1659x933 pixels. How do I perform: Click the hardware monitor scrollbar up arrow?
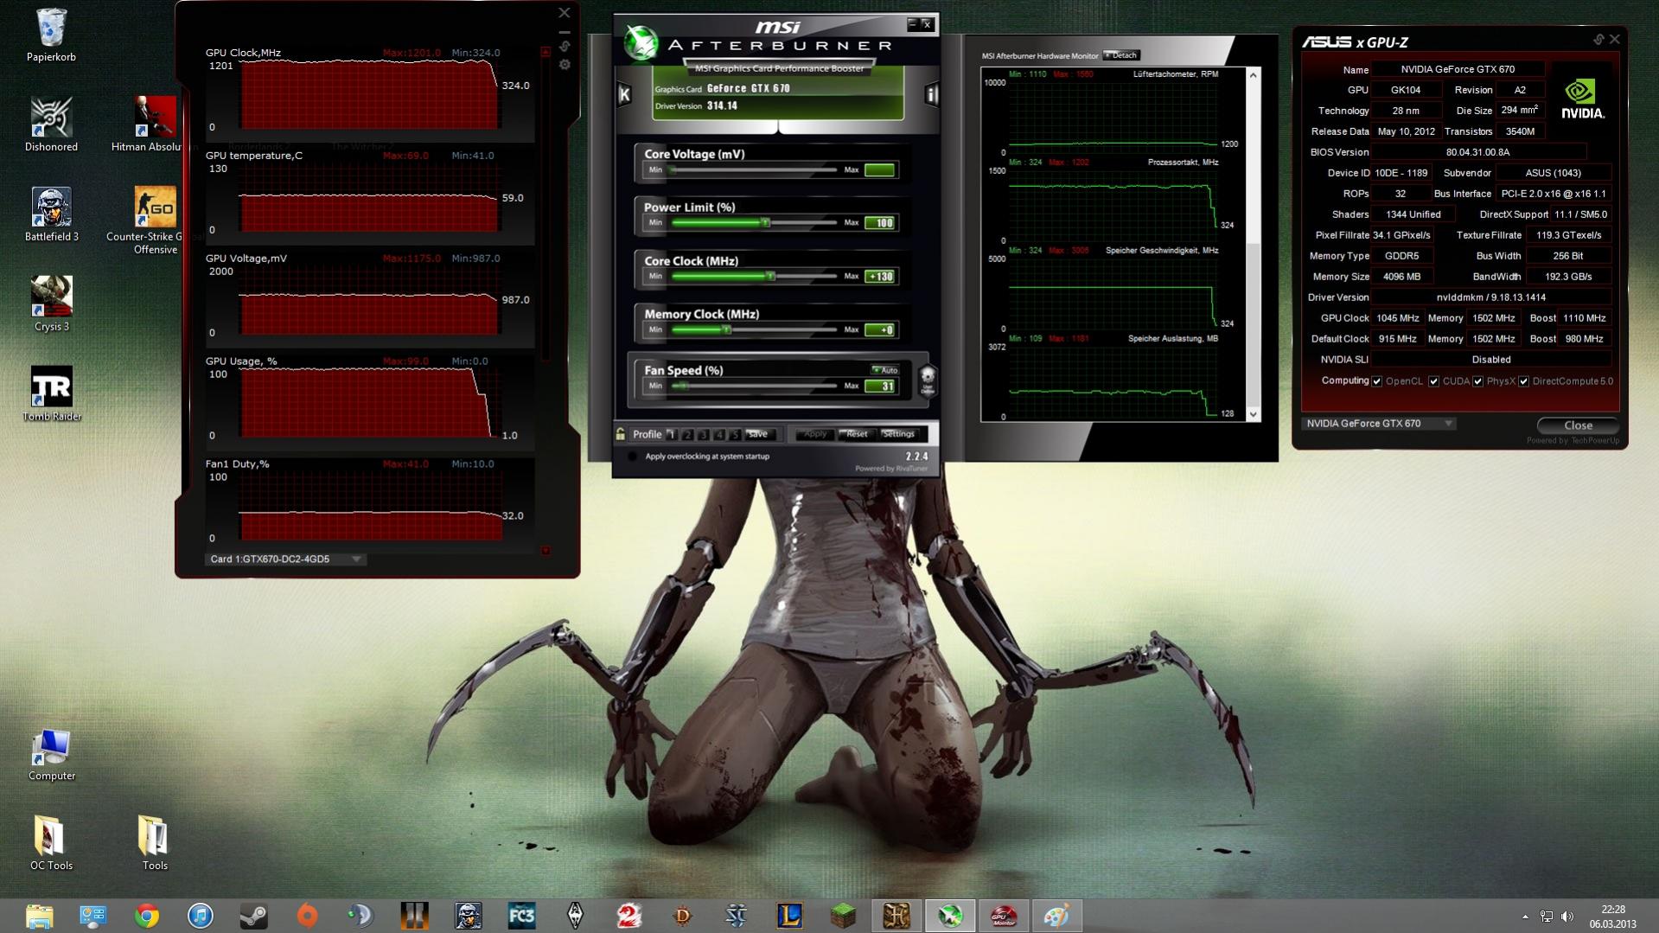tap(1253, 75)
